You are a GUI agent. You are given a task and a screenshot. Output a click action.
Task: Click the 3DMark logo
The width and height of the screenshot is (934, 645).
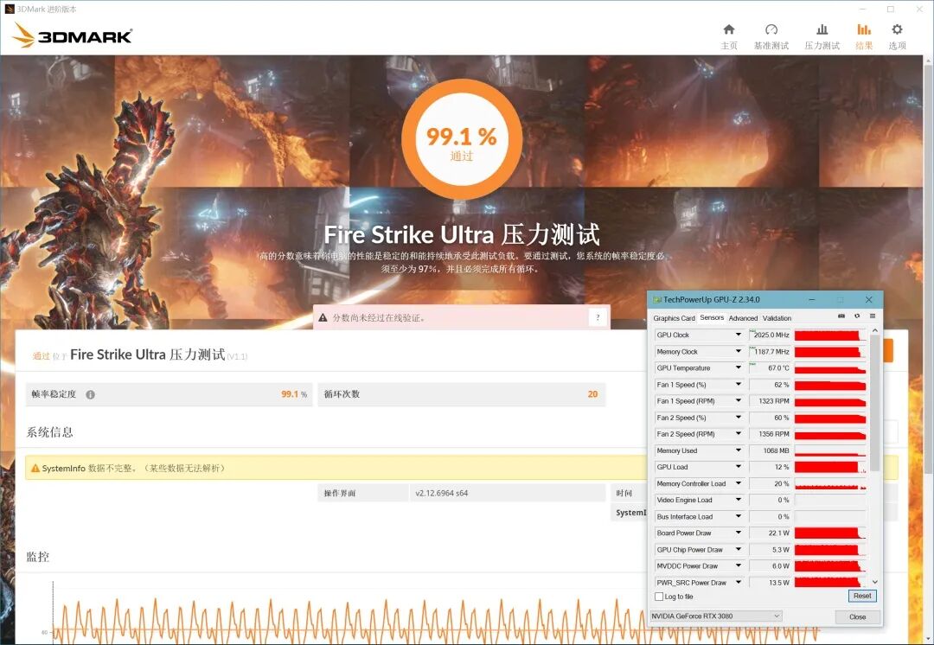click(72, 35)
